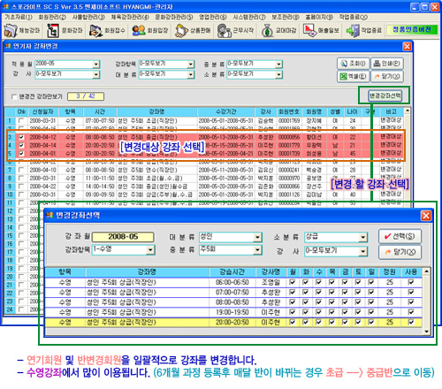Expand the 적용월 2008-05 dropdown
442x389 pixels.
click(x=96, y=65)
